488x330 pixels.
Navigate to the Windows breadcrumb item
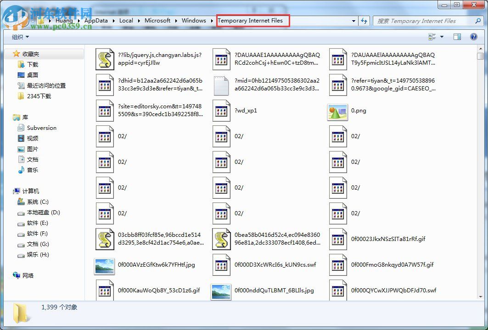(x=194, y=21)
